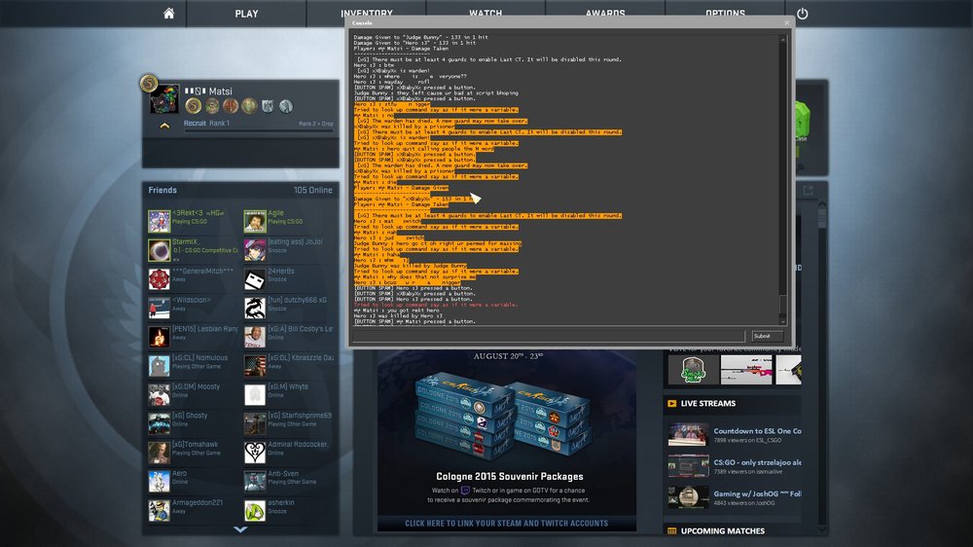This screenshot has height=547, width=973.
Task: Open GeneralMitch friend avatar
Action: coord(159,279)
